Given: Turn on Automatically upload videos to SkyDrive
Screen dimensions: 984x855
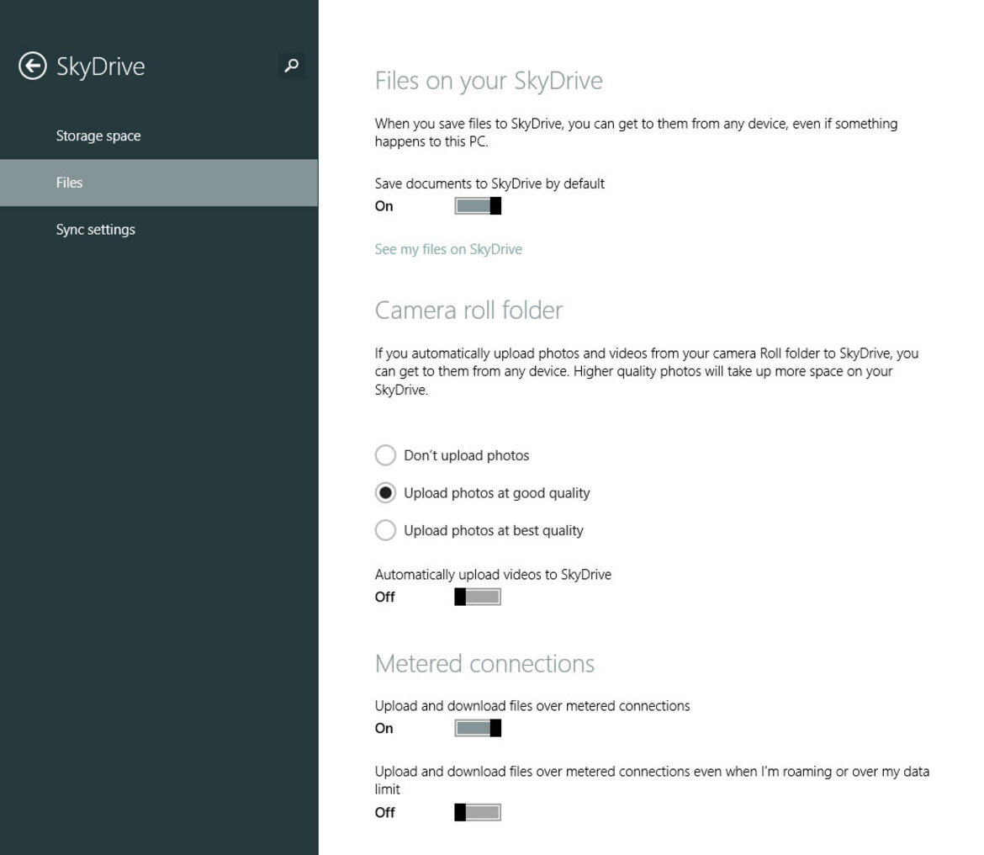Looking at the screenshot, I should coord(478,597).
